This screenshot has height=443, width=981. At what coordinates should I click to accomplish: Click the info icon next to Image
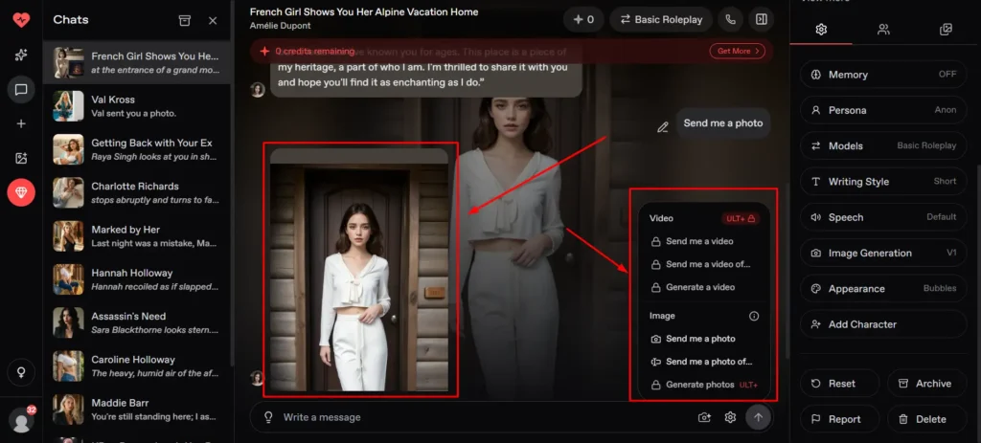(x=754, y=316)
